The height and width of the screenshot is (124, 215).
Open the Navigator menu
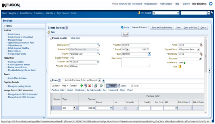13,13
